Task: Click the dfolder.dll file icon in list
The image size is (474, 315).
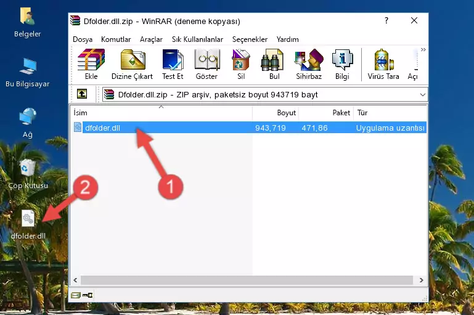Action: (78, 127)
